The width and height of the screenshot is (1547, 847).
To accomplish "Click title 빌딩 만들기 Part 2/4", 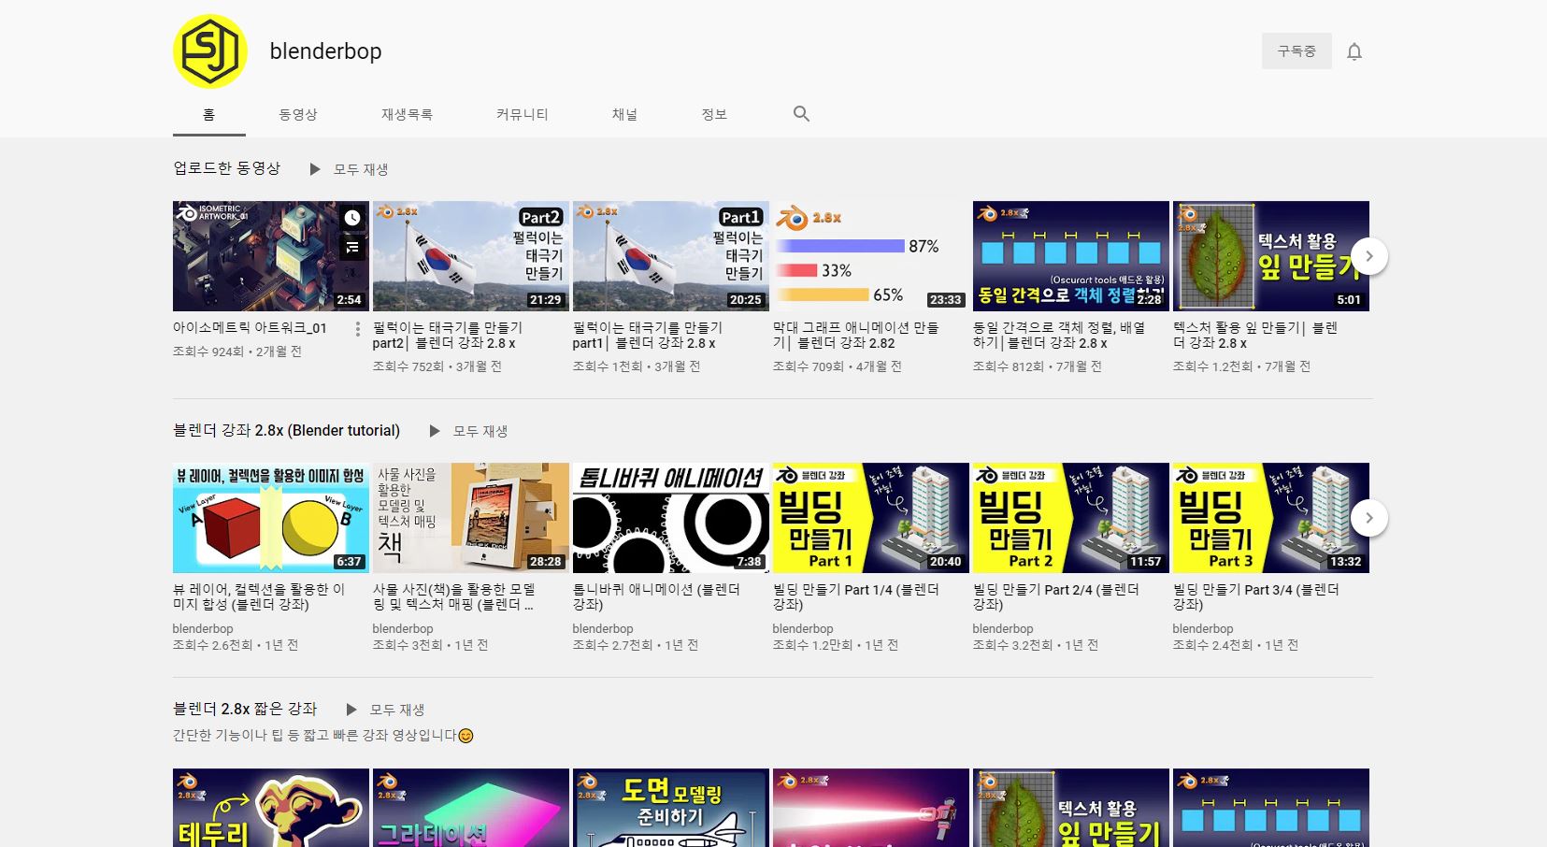I will (1056, 597).
